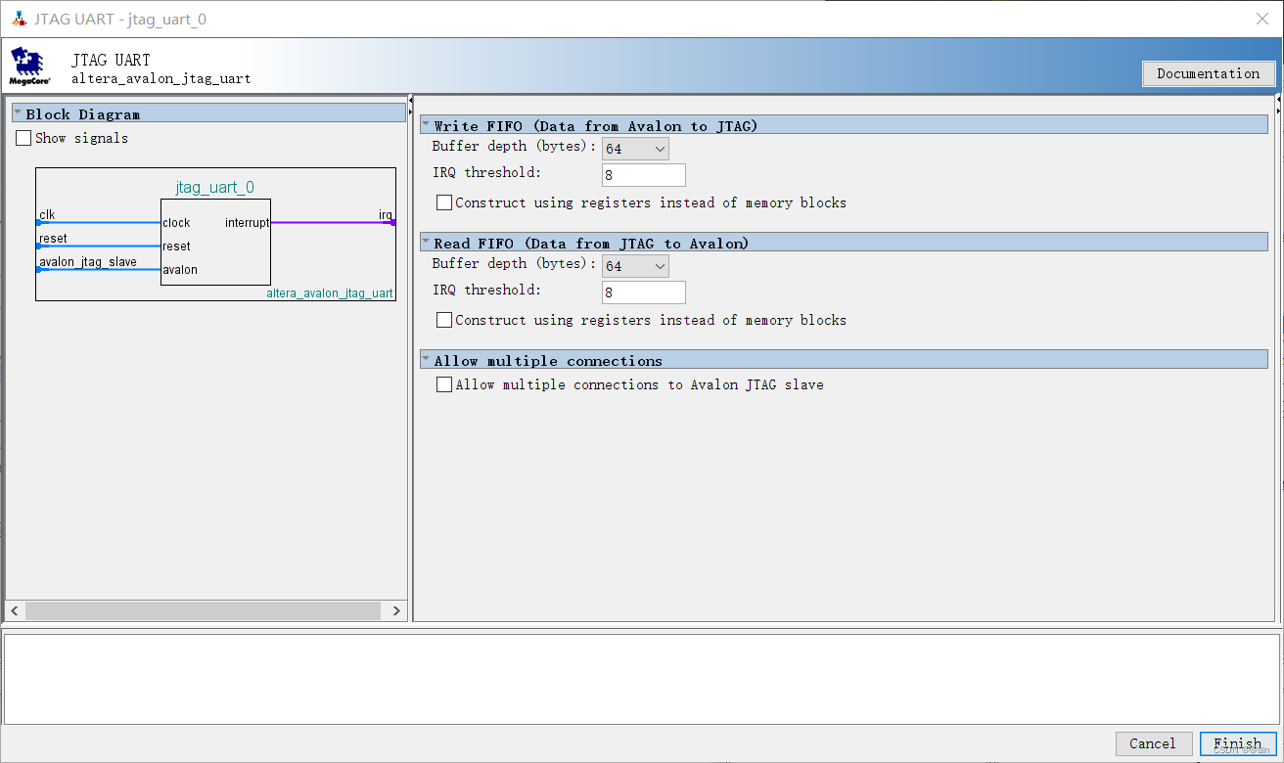Enable Allow multiple connections to Avalon JTAG slave
Viewport: 1284px width, 763px height.
(x=444, y=384)
